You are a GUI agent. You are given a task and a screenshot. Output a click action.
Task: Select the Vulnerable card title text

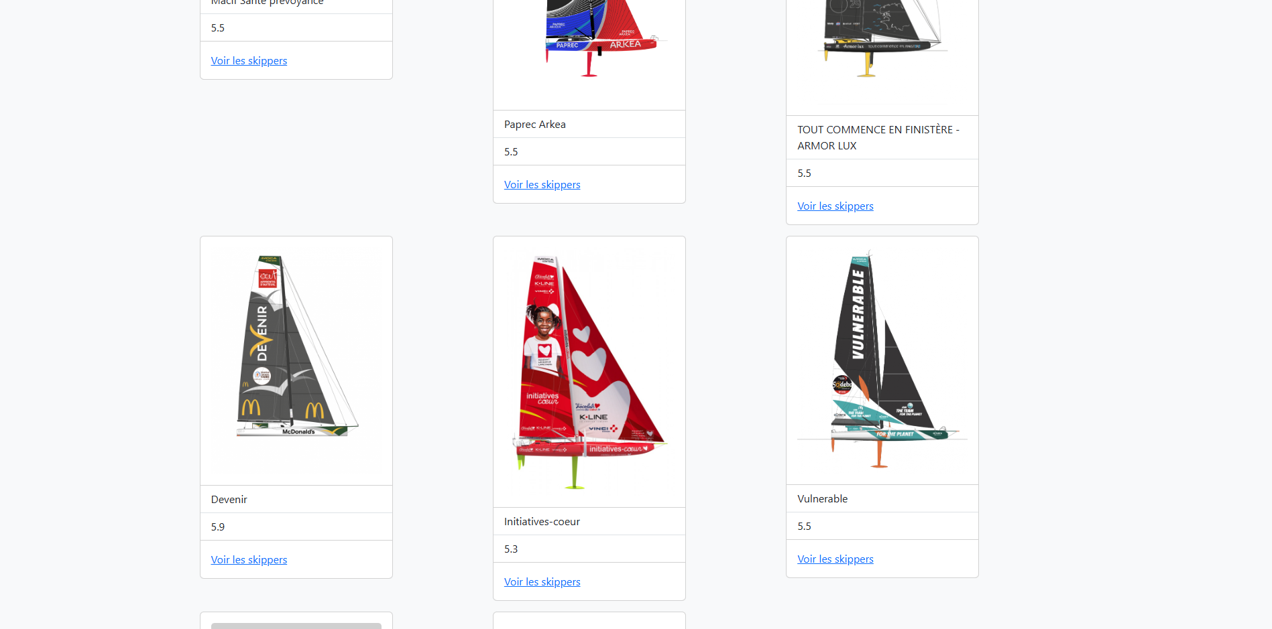pyautogui.click(x=822, y=499)
